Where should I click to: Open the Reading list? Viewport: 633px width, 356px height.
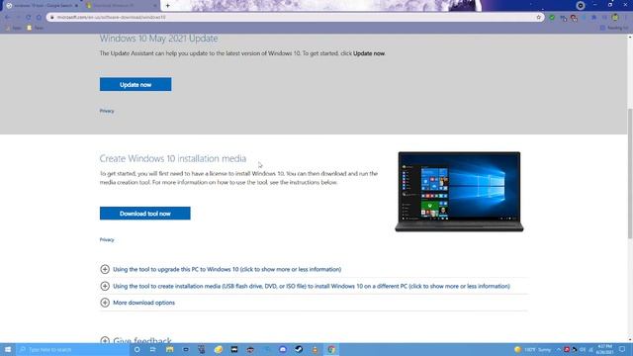pos(614,28)
